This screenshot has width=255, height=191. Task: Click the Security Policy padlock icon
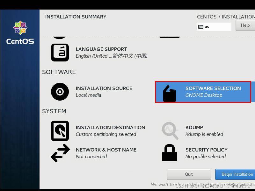[x=170, y=153]
